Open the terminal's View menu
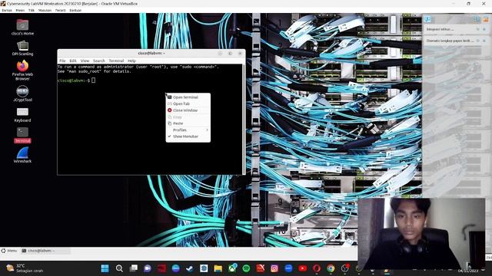Screen dimensions: 492x276 [85, 61]
